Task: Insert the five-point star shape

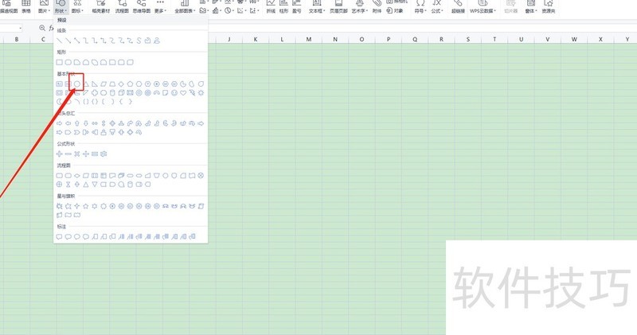Action: tap(86, 206)
